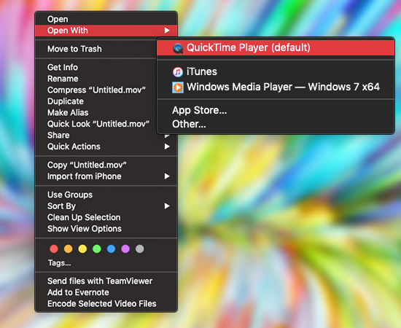401x328 pixels.
Task: Apply the yellow tag color
Action: [x=82, y=249]
